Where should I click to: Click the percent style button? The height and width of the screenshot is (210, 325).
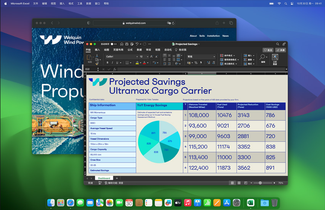[x=196, y=63]
